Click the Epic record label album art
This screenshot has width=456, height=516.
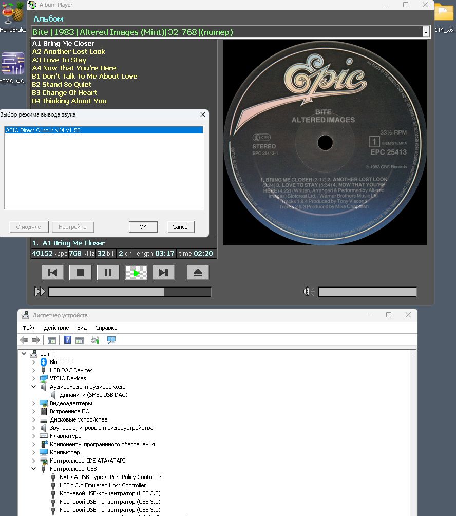tap(325, 143)
